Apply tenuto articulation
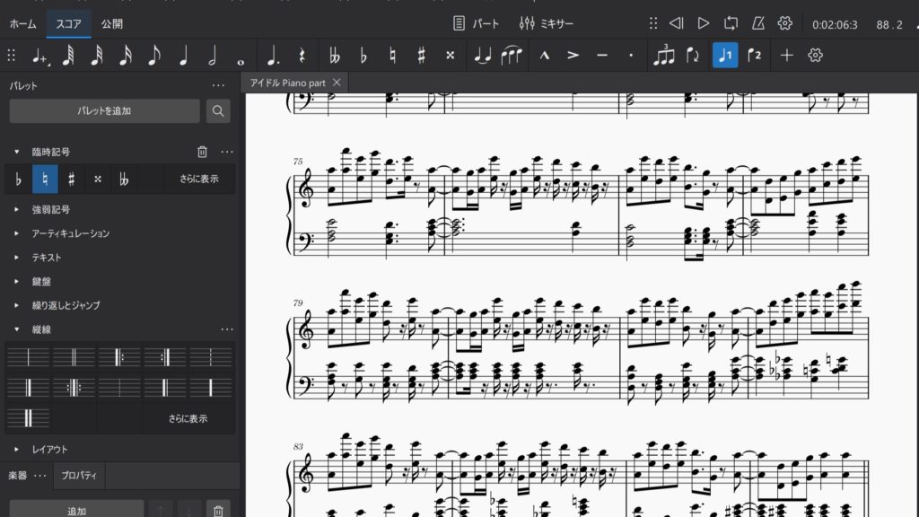Viewport: 919px width, 517px height. (x=602, y=55)
